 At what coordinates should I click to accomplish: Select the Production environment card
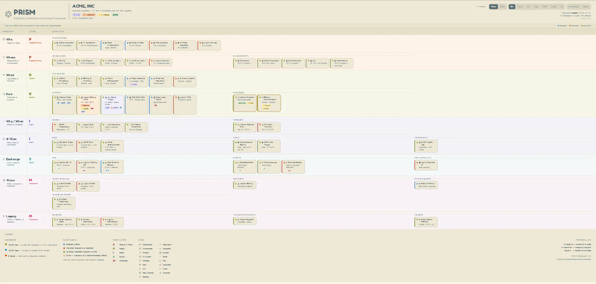click(x=245, y=63)
